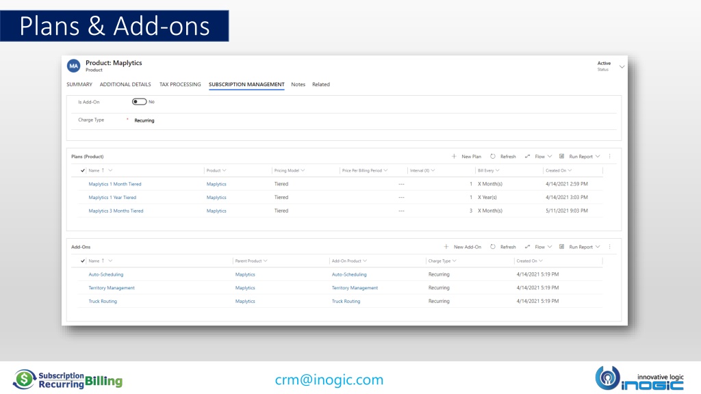The height and width of the screenshot is (394, 701).
Task: Click 'X Year(s)' bill every cell
Action: [487, 198]
